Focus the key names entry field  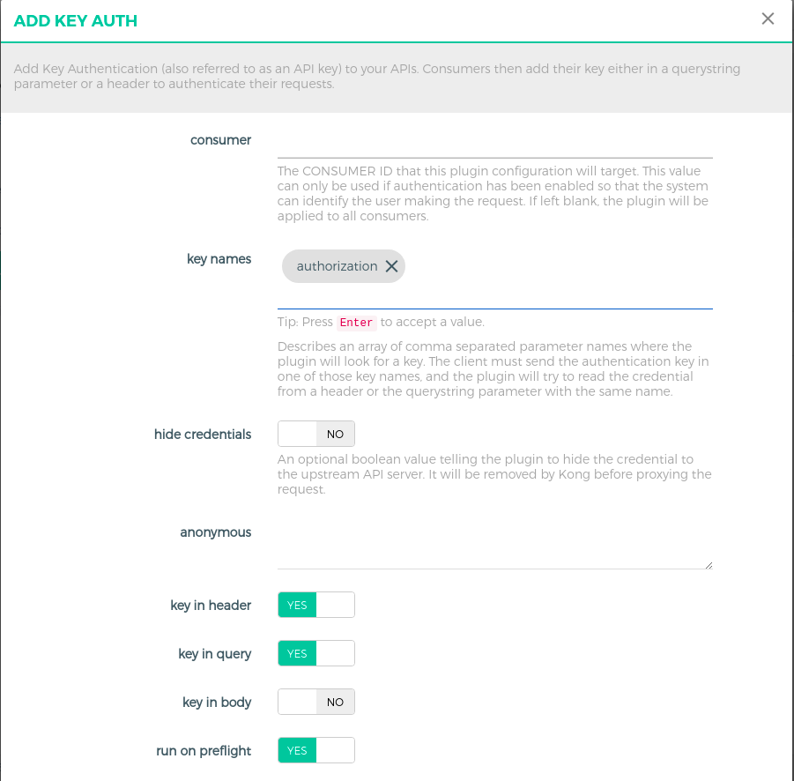(x=494, y=296)
